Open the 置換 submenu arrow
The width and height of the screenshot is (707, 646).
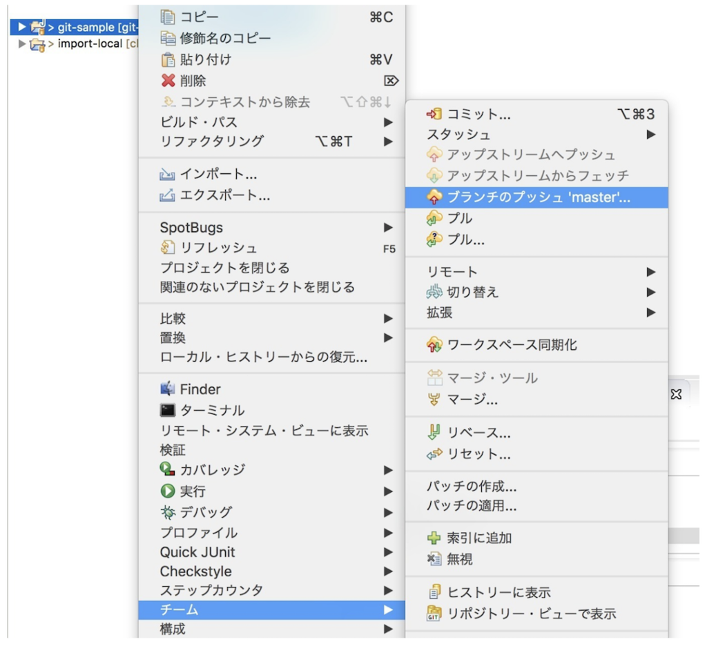388,337
